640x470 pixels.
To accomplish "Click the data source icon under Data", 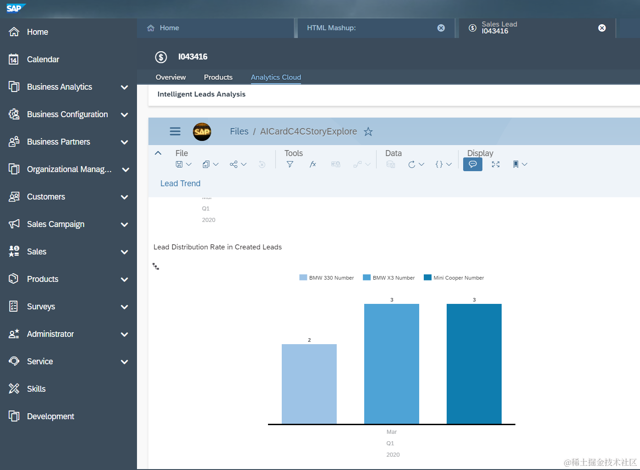I will coord(391,164).
